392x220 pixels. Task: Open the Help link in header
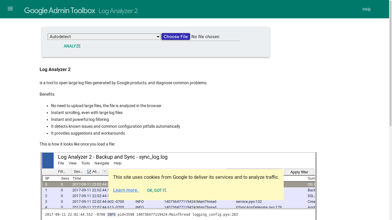366,9
